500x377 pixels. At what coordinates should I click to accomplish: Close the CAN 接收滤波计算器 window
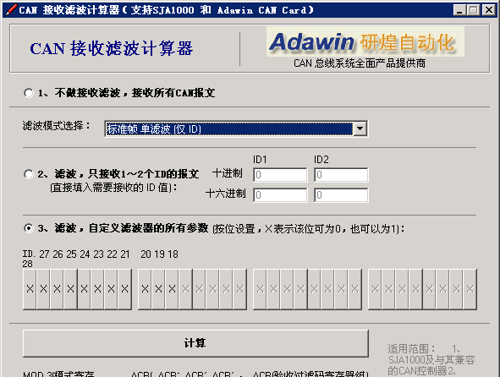click(x=488, y=10)
